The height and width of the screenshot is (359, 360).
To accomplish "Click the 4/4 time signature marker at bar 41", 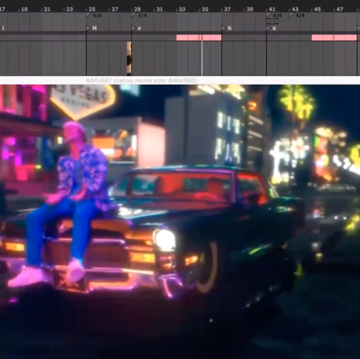I will pyautogui.click(x=274, y=15).
